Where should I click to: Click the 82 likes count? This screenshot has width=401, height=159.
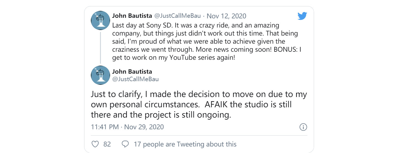pyautogui.click(x=107, y=144)
